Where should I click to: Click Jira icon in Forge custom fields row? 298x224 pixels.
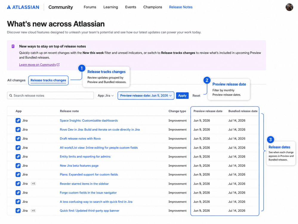[18, 192]
